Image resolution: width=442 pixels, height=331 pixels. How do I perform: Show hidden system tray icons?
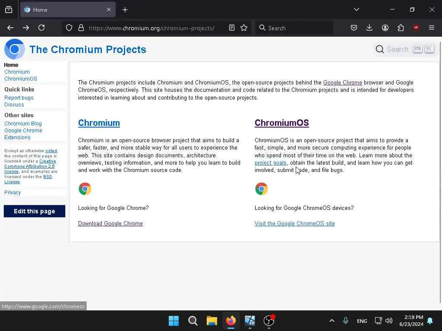tap(332, 321)
